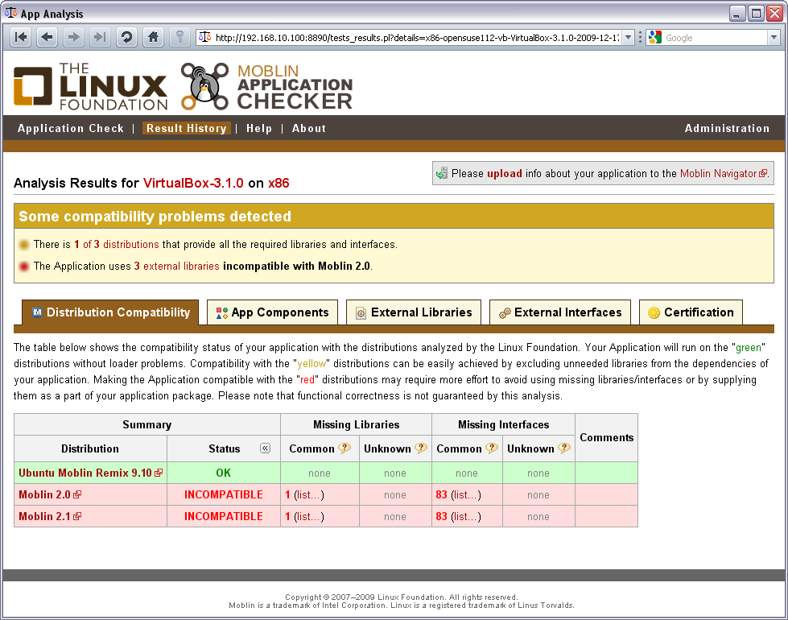The width and height of the screenshot is (788, 620).
Task: Click the '3 external libraries' link
Action: (x=176, y=266)
